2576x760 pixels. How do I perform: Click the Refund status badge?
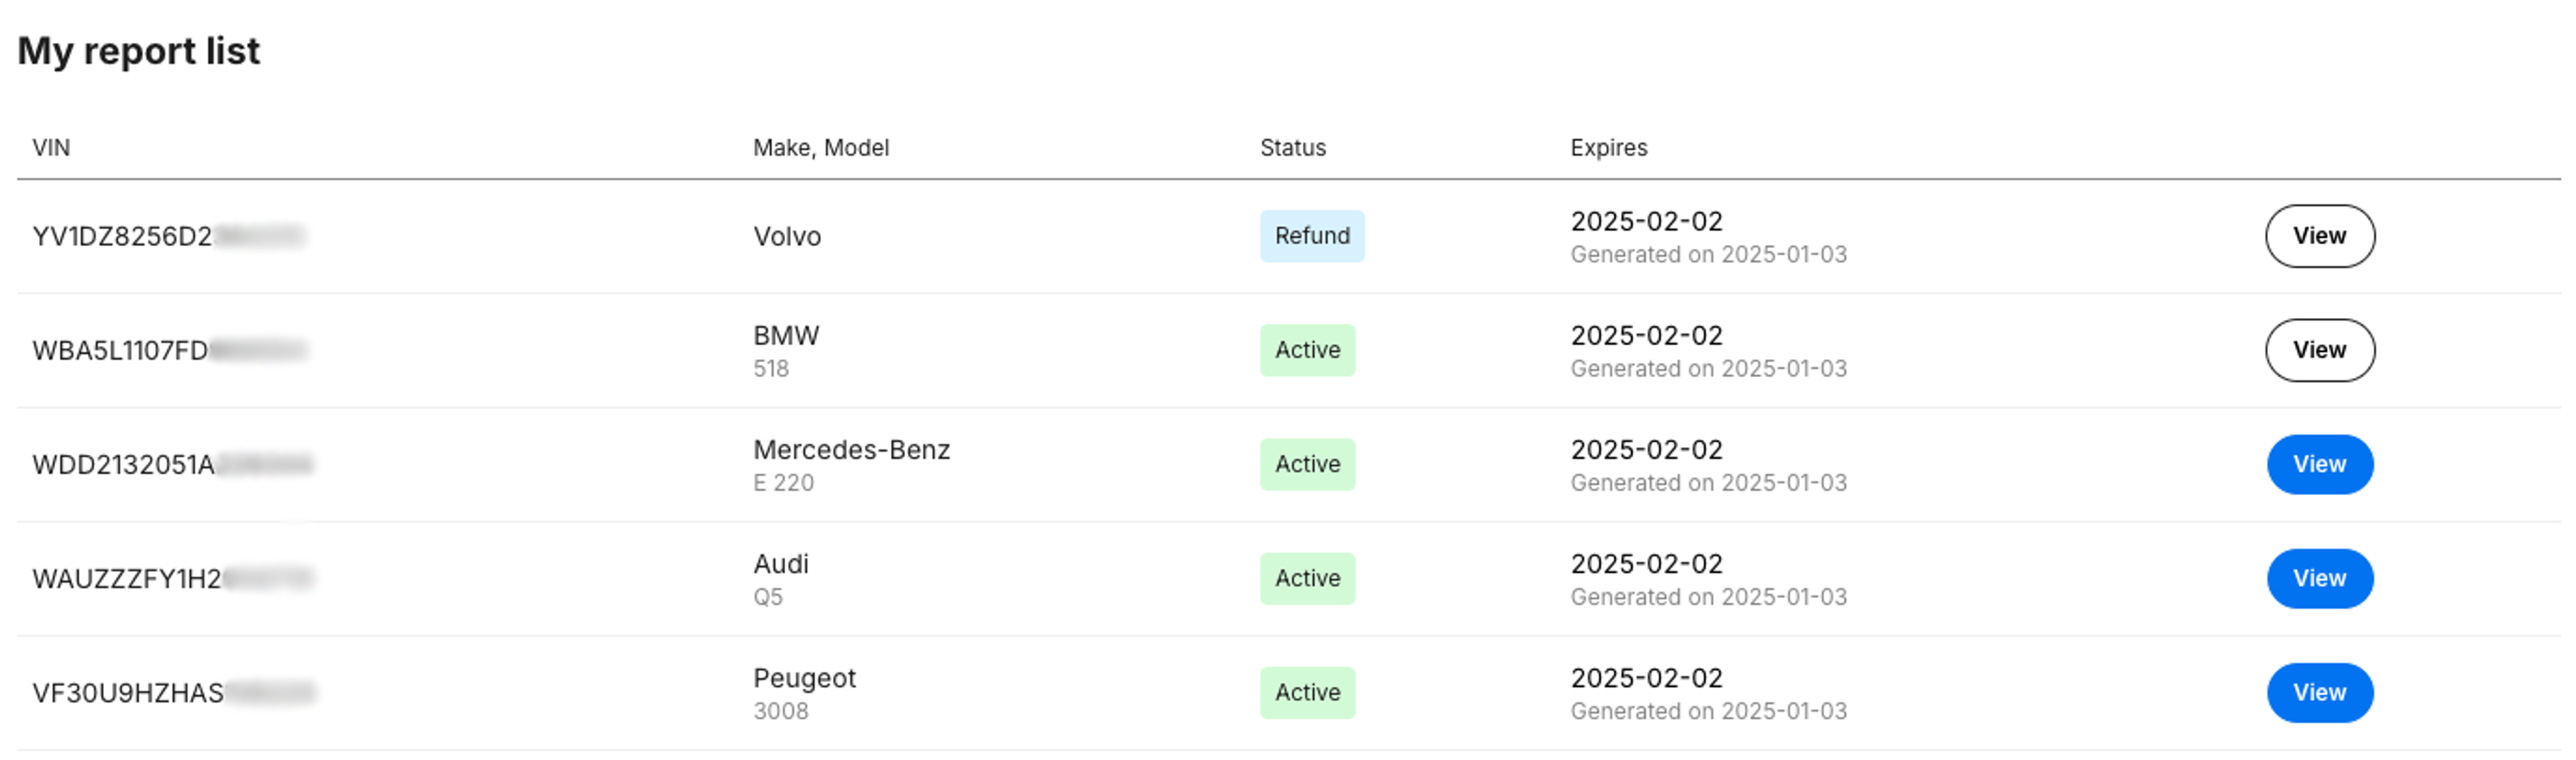tap(1311, 236)
